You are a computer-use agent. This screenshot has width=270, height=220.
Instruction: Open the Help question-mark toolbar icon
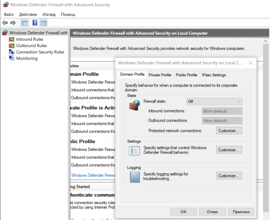[35, 23]
